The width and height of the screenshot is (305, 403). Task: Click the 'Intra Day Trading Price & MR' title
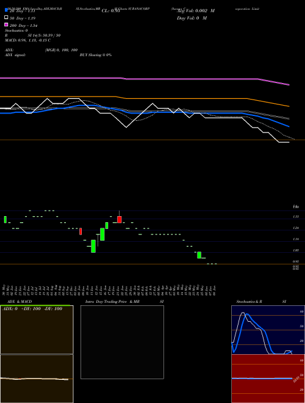112,302
